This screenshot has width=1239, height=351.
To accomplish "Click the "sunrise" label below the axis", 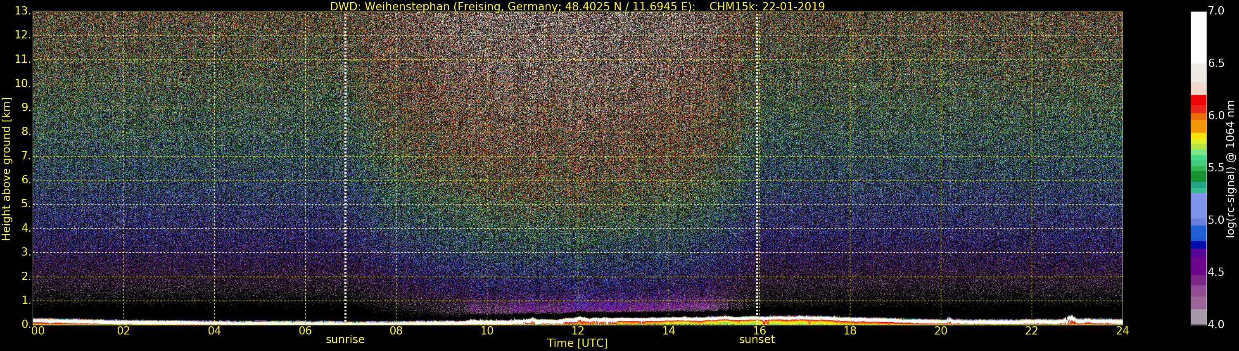I will point(345,339).
